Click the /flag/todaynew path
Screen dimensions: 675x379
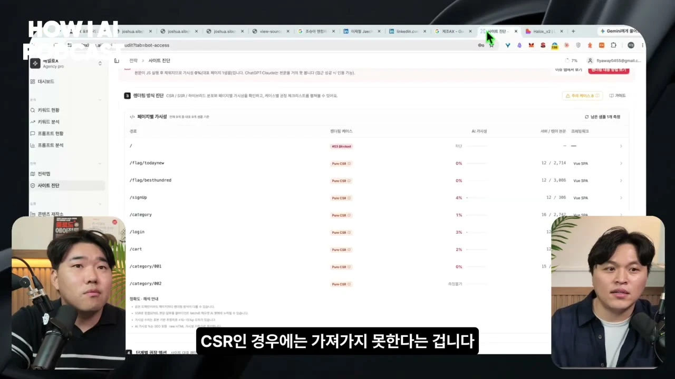click(x=147, y=163)
